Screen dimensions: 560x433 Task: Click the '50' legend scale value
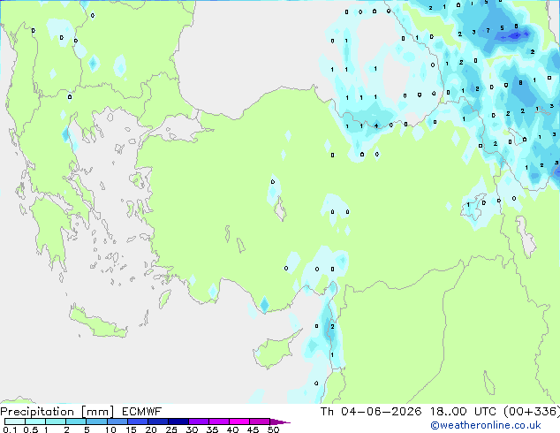[273, 429]
